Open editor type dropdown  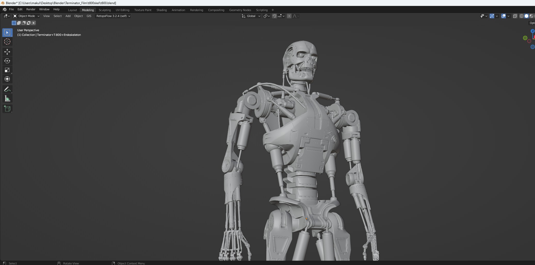(x=6, y=16)
